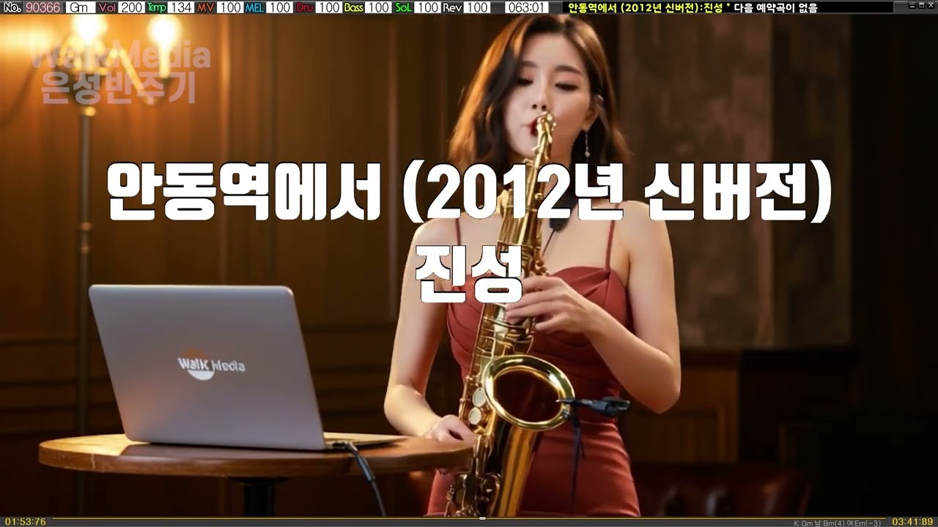This screenshot has width=938, height=527.
Task: Click the MEL value 100
Action: click(279, 7)
